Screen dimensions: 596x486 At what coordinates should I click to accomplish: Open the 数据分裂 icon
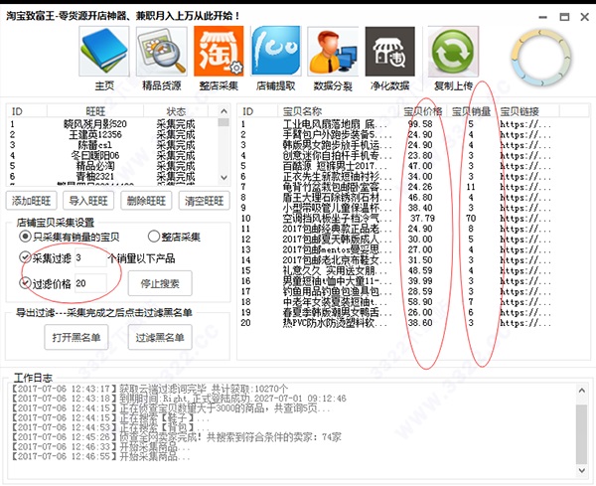pos(333,52)
